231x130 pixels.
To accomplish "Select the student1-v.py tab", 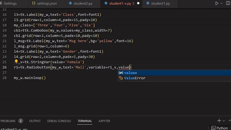I will point(120,3).
